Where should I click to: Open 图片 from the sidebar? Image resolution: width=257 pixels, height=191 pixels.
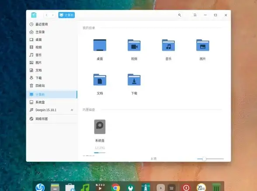(52, 63)
